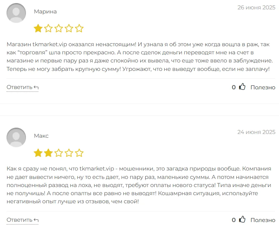Reply to Марина's review via Ответить
This screenshot has height=232, width=279.
(x=22, y=87)
